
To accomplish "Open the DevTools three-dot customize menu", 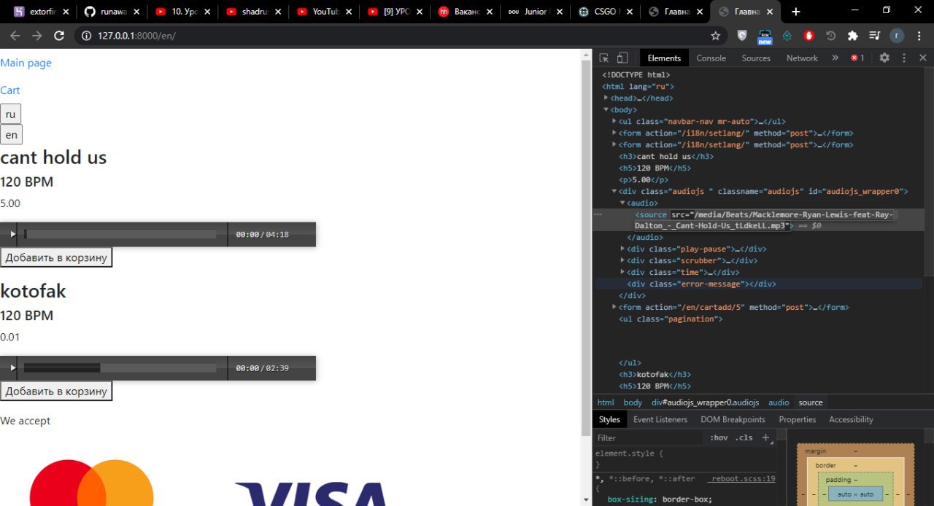I will click(904, 58).
